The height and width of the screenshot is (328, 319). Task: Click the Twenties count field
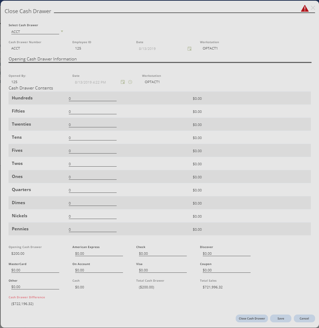point(93,125)
